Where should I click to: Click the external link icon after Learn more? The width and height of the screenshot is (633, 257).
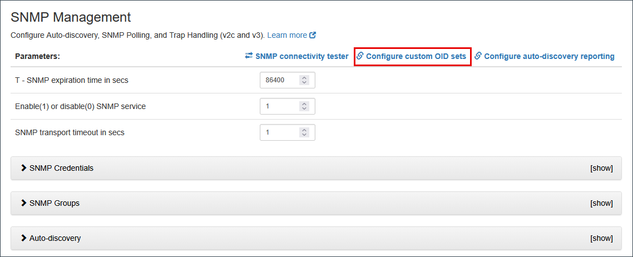[313, 36]
